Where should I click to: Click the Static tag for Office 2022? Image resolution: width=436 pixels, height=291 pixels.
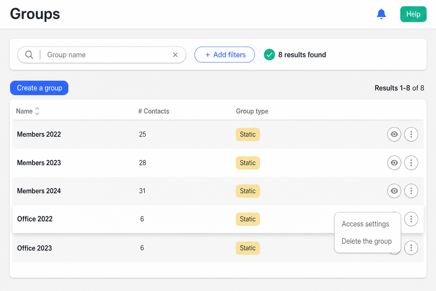point(248,219)
